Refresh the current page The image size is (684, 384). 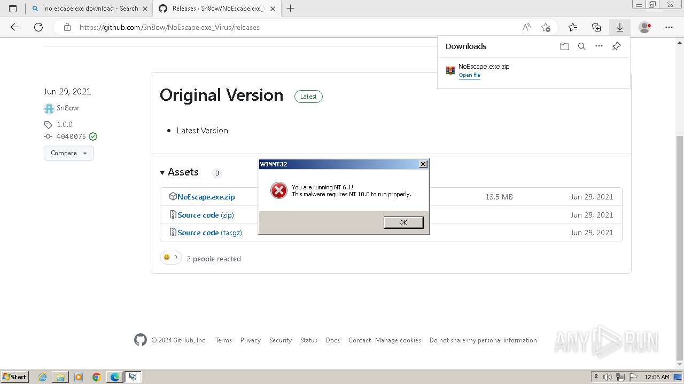[x=38, y=27]
